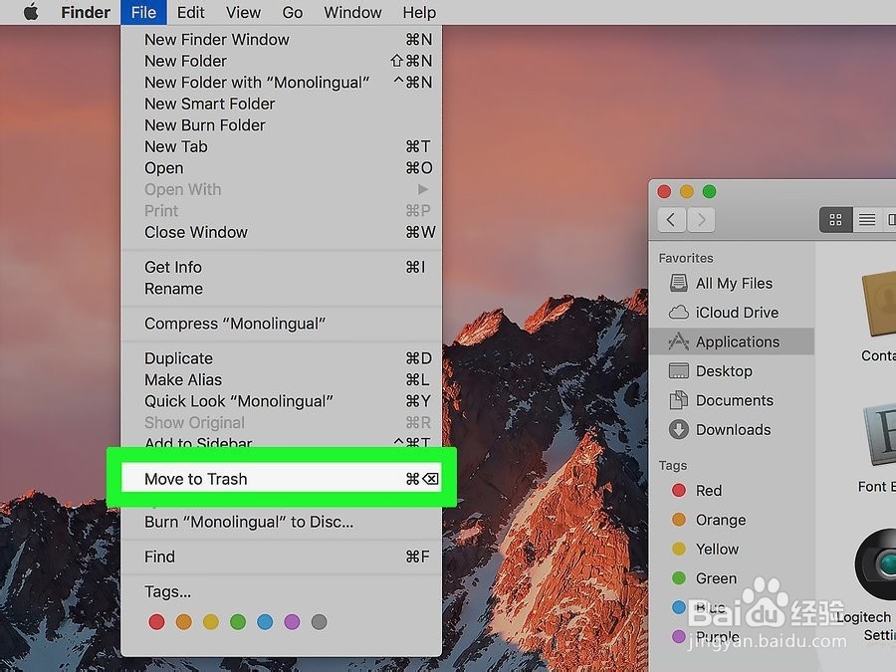Select Move to Trash

point(281,478)
